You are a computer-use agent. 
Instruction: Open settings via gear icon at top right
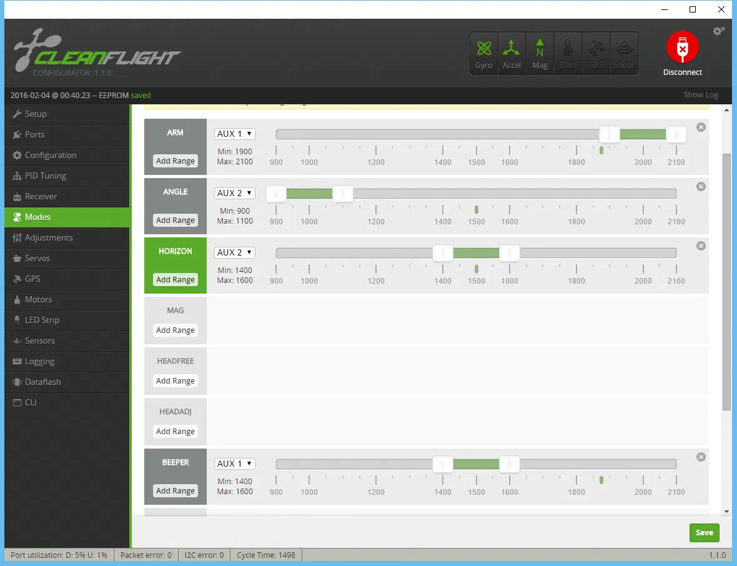coord(719,31)
